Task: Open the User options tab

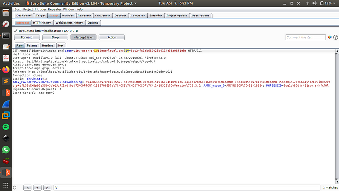Action: tap(200, 16)
